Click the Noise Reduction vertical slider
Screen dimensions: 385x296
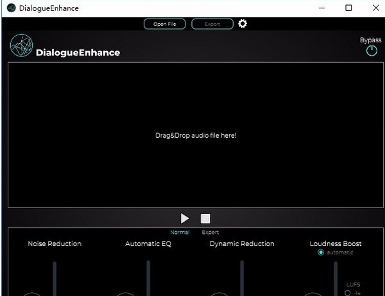click(55, 279)
